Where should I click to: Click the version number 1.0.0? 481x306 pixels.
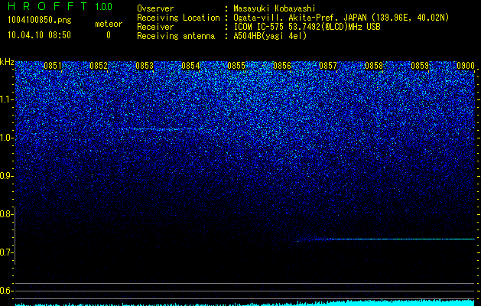tap(103, 6)
